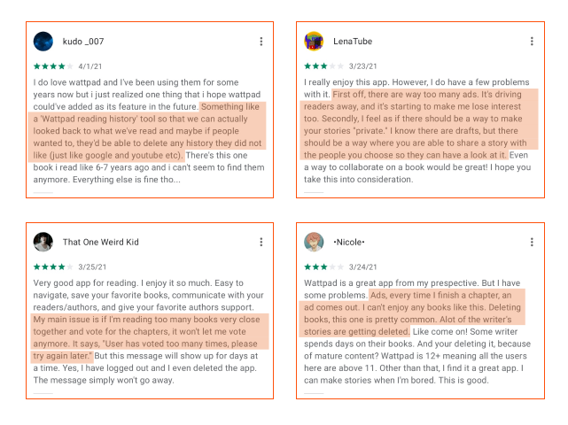Click the three-star rating on LenaTube's review
This screenshot has width=568, height=425.
[x=323, y=66]
